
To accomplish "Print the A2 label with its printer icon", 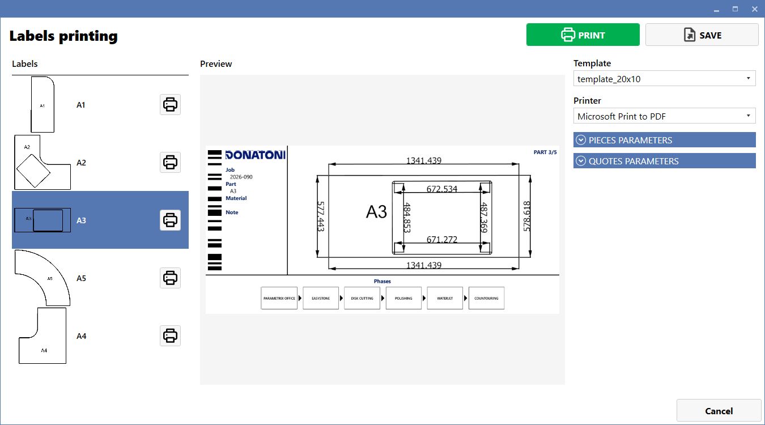I will 170,163.
